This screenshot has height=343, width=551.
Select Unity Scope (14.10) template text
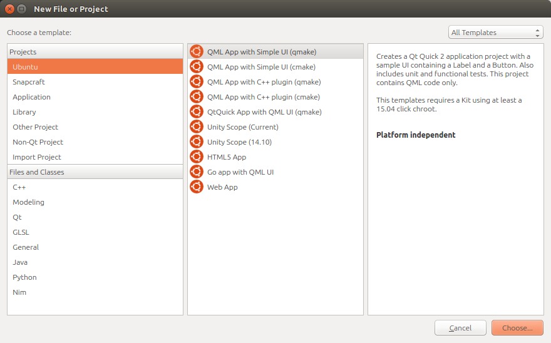point(239,142)
